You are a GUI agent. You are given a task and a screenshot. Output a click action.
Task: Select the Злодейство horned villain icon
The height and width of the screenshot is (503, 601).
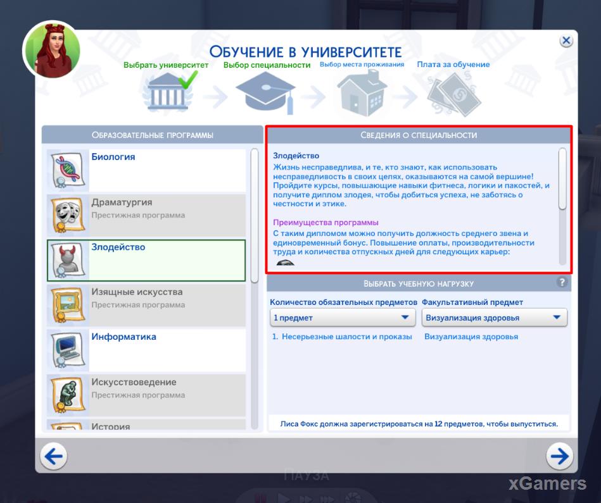pos(68,260)
